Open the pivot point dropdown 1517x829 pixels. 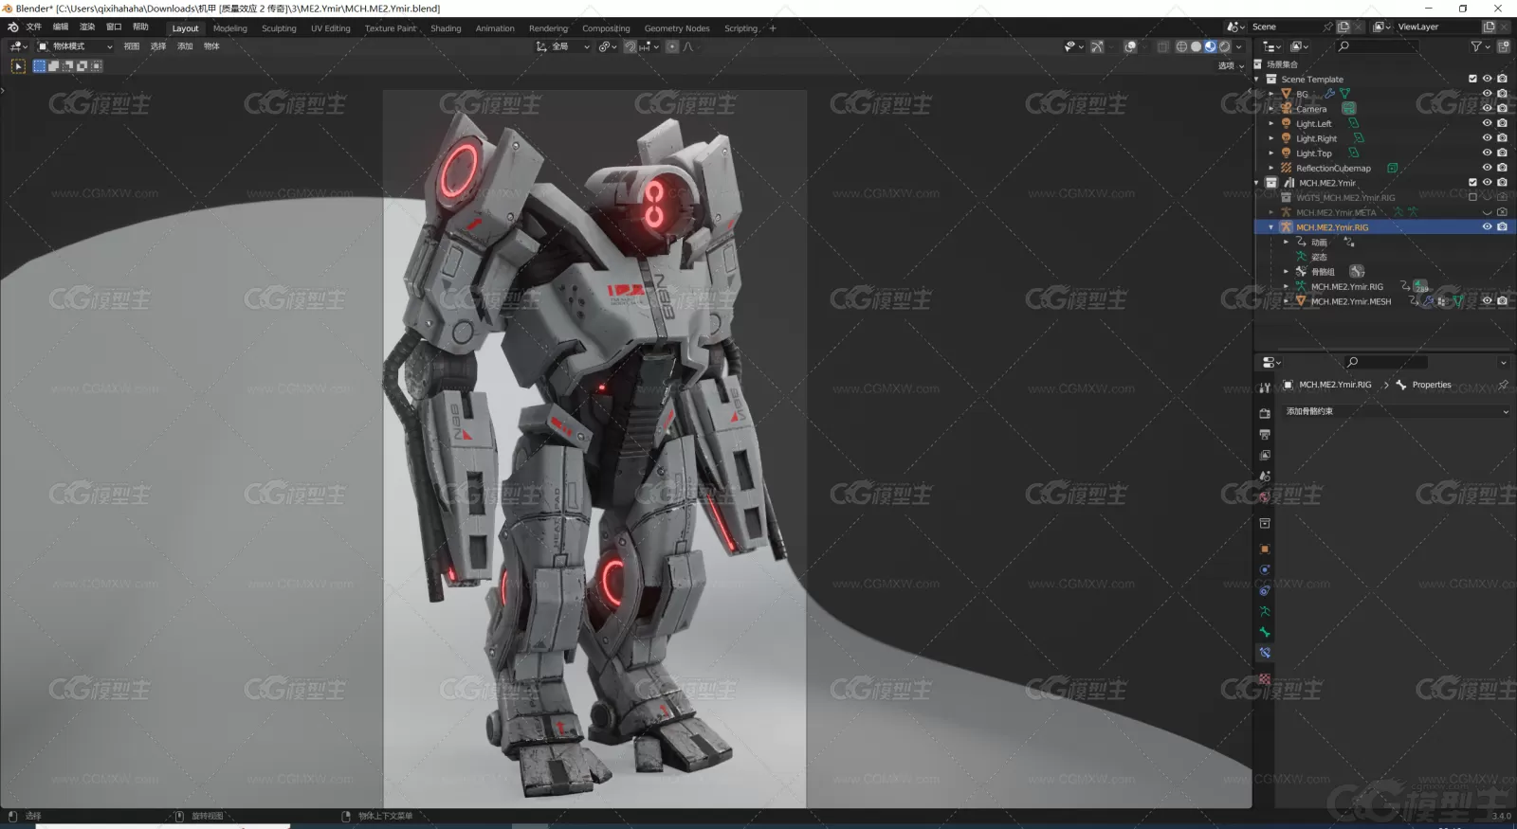pos(608,46)
